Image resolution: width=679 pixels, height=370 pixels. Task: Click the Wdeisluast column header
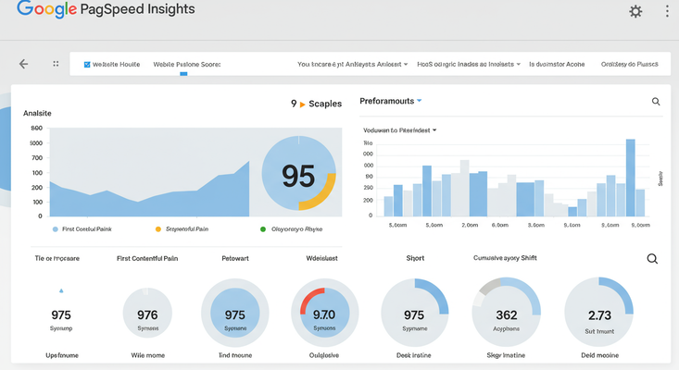coord(321,258)
